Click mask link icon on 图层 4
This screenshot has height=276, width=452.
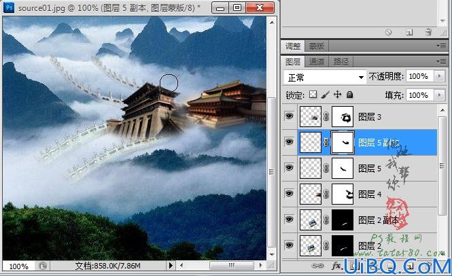pyautogui.click(x=326, y=194)
